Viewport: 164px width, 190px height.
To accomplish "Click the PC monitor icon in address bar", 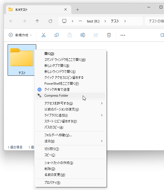I will (x=64, y=21).
